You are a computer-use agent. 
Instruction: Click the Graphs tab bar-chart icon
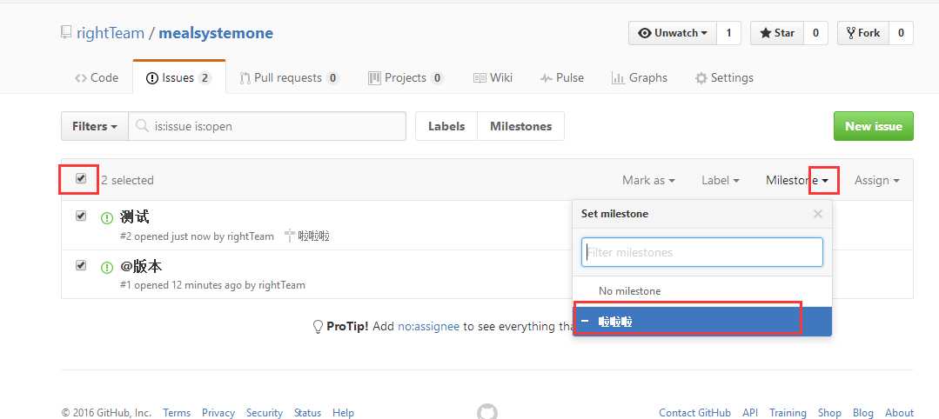tap(617, 78)
